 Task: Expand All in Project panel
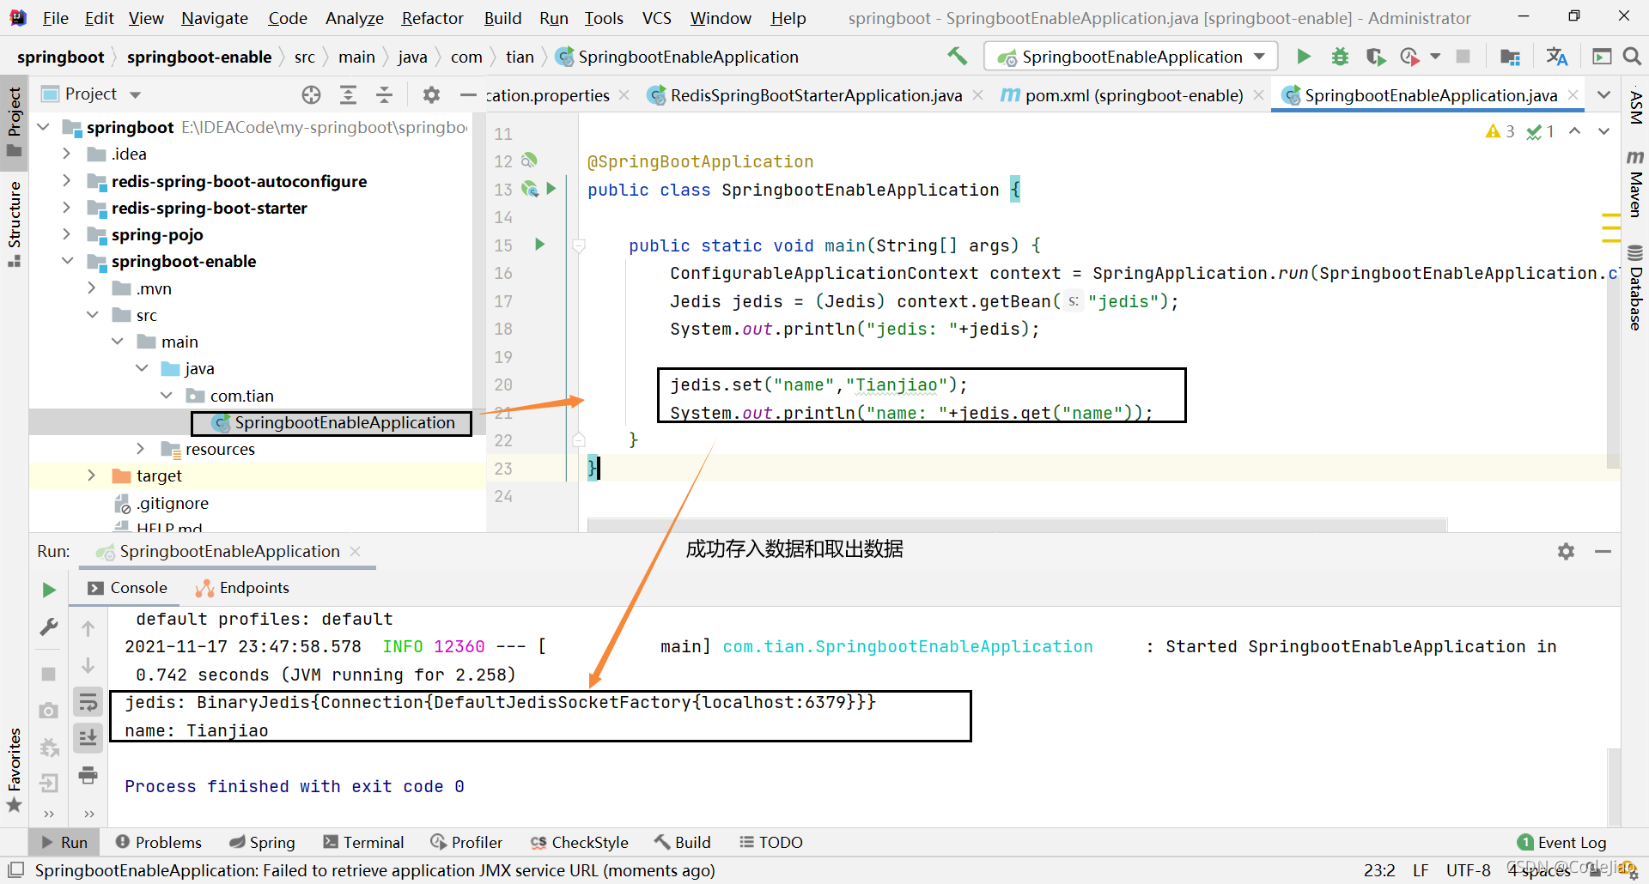348,94
